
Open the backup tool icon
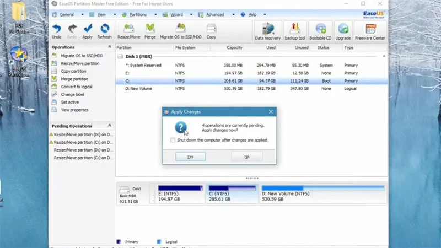coord(295,31)
